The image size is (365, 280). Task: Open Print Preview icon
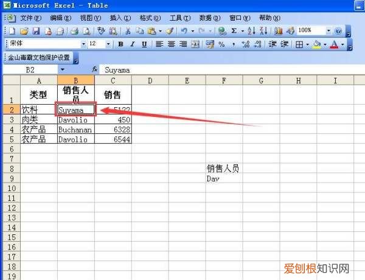[86, 31]
